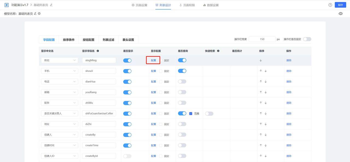Click the help question-mark icon
Screen dimensions: 350x162
click(x=330, y=5)
